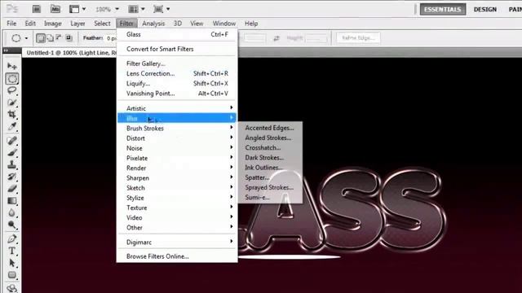Select the Quick Selection tool
This screenshot has width=522, height=293.
click(x=12, y=103)
